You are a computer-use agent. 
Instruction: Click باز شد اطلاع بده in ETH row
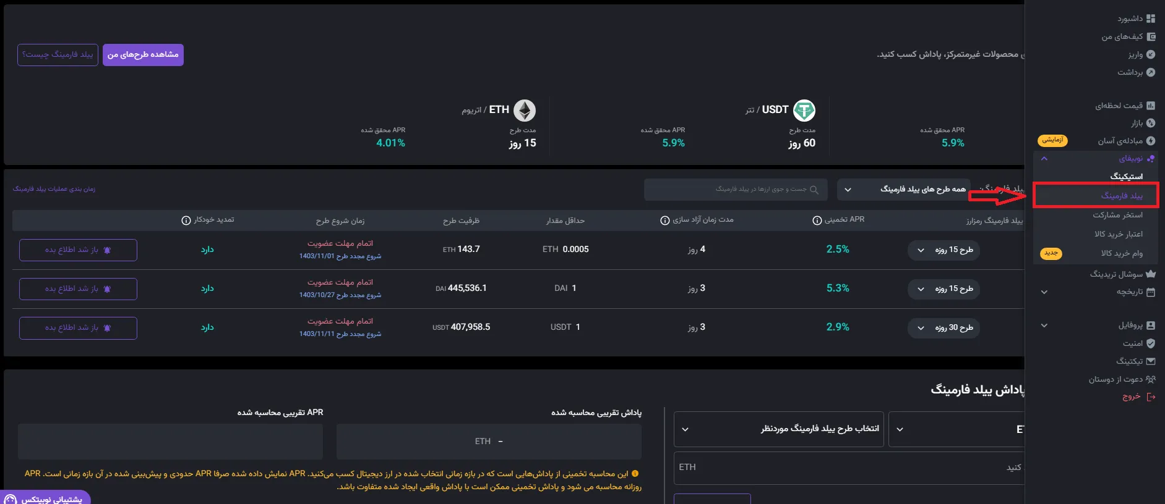point(78,250)
